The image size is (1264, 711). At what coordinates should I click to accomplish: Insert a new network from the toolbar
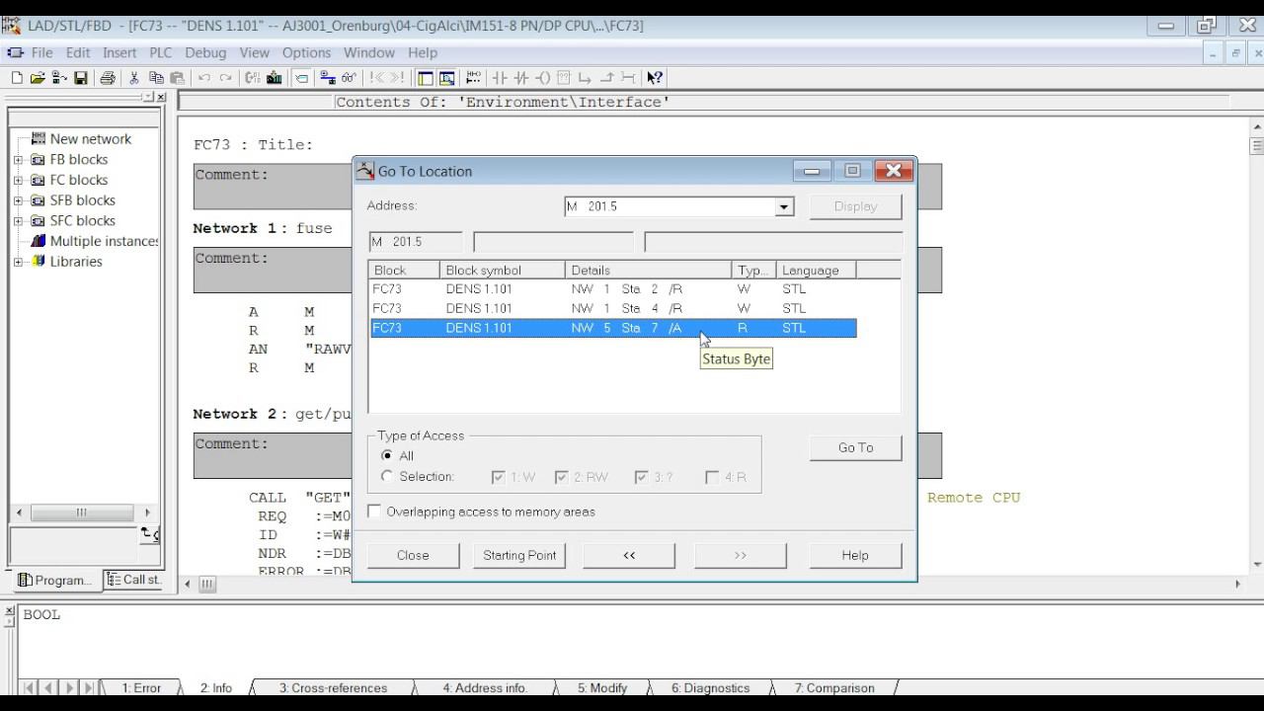(474, 78)
